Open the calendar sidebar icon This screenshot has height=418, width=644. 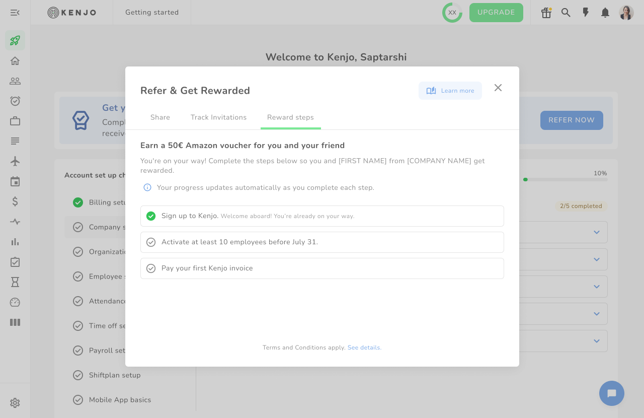pyautogui.click(x=15, y=181)
